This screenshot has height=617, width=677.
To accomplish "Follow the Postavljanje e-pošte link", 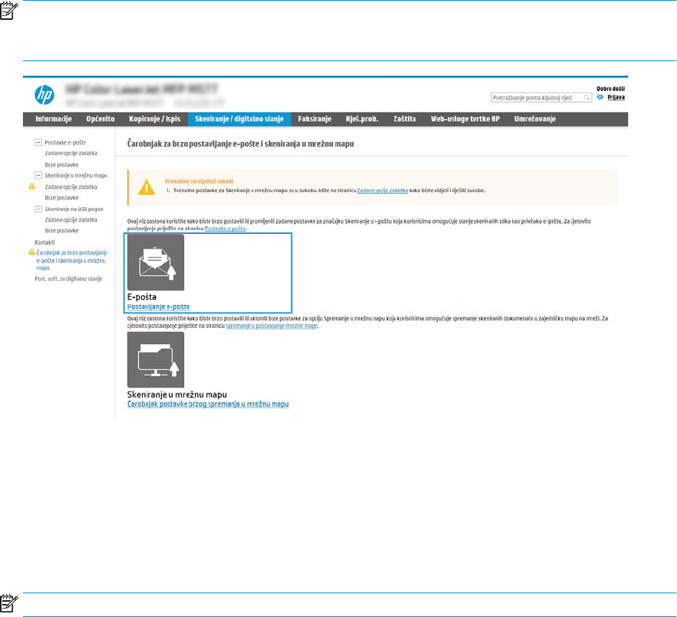I will (x=158, y=307).
